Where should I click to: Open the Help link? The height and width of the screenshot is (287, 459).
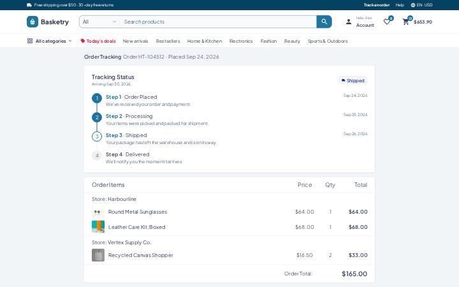[400, 5]
